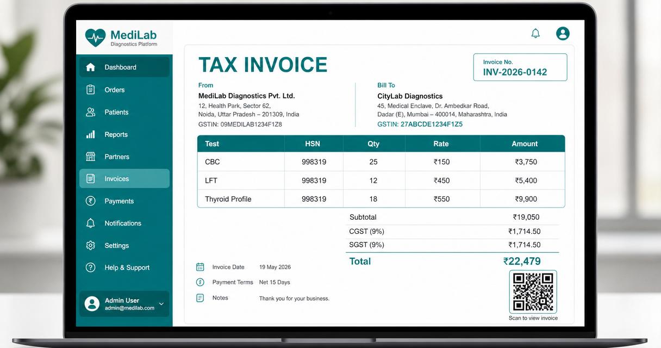Open the notification bell in the header
Image resolution: width=661 pixels, height=348 pixels.
tap(535, 34)
